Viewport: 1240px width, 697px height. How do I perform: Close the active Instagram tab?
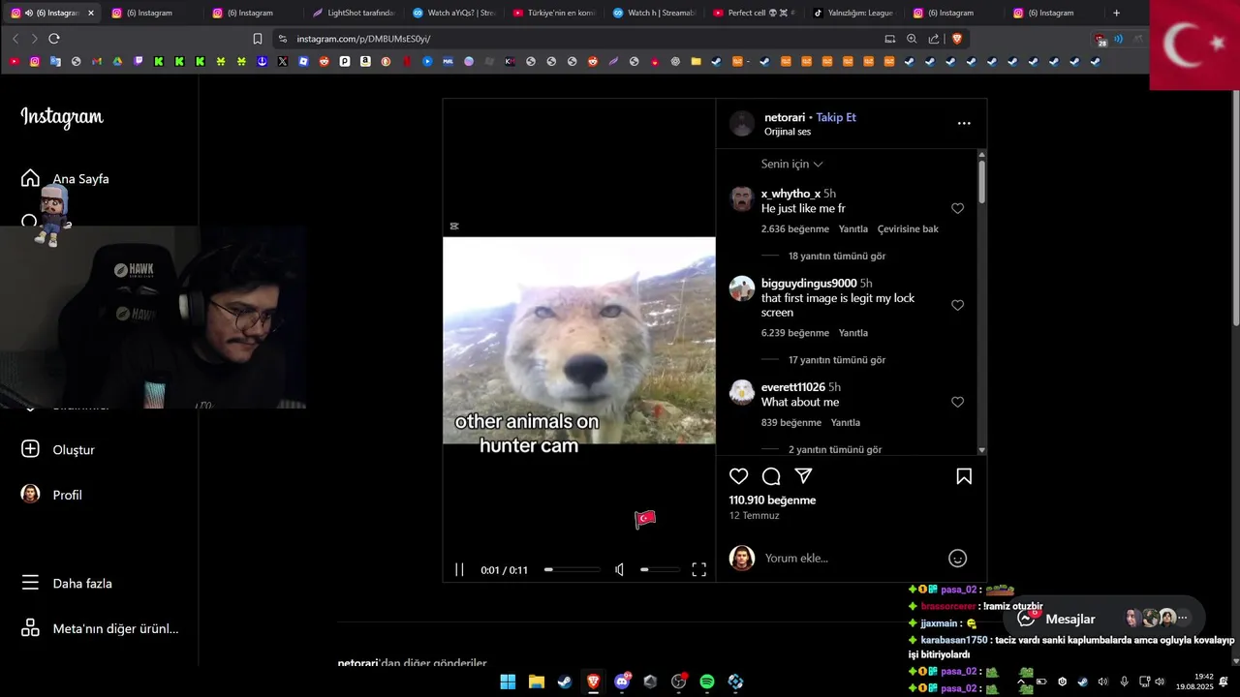click(x=91, y=13)
